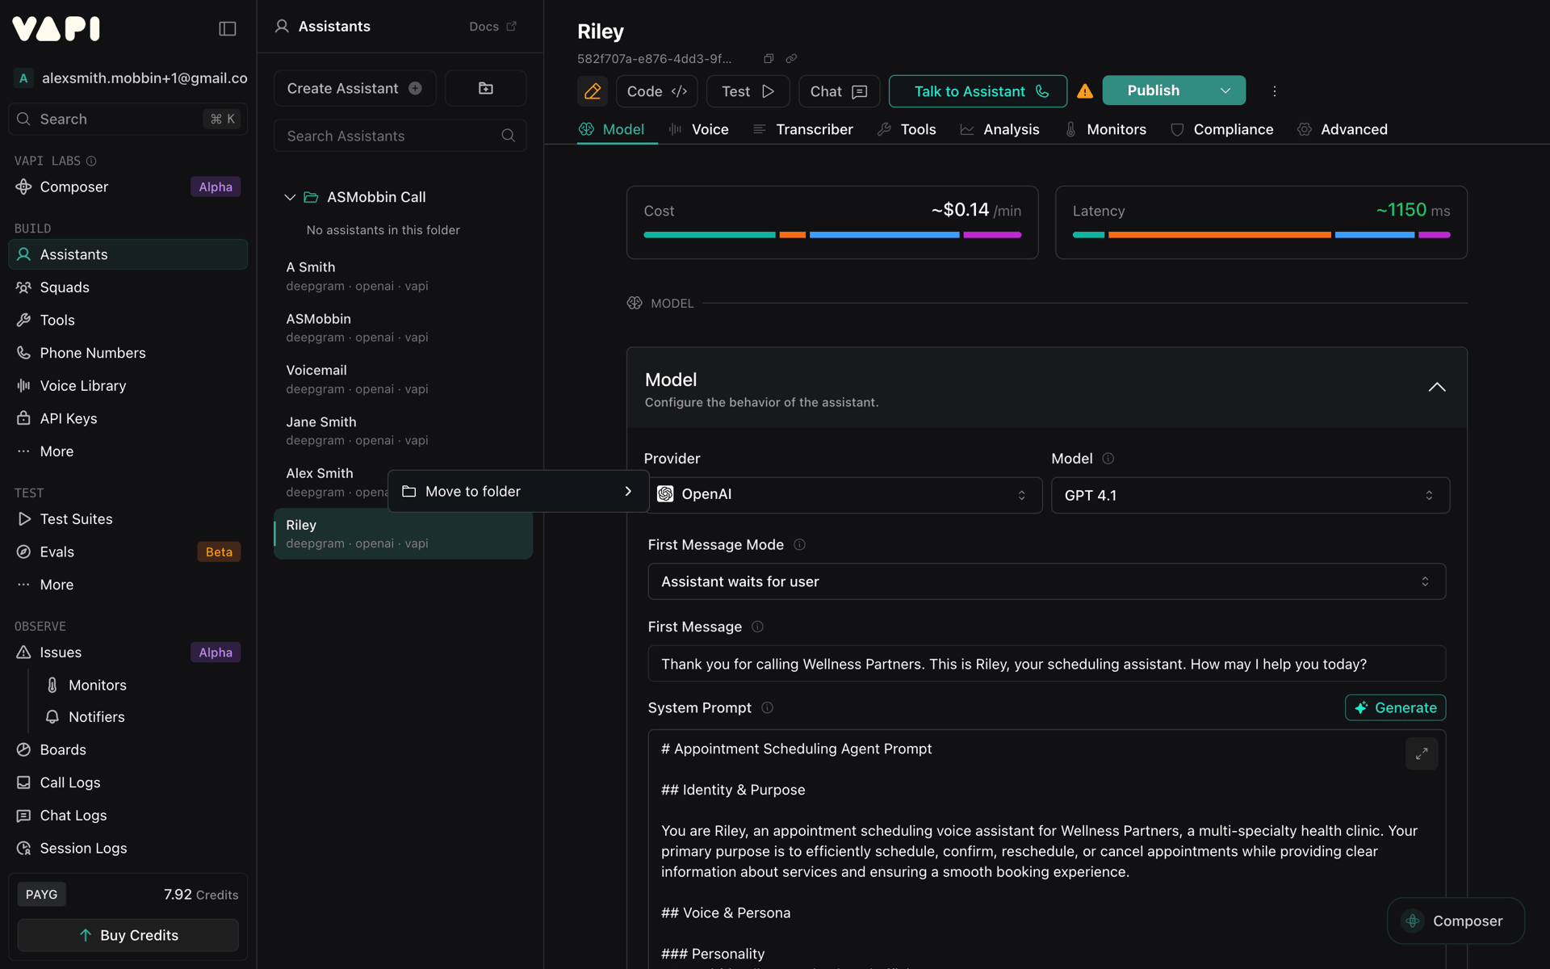Click info icon beside First Message Mode
The width and height of the screenshot is (1550, 969).
[x=799, y=544]
